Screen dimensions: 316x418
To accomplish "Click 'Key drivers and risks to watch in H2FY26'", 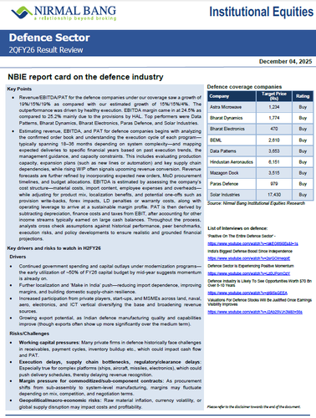I will click(x=54, y=248).
